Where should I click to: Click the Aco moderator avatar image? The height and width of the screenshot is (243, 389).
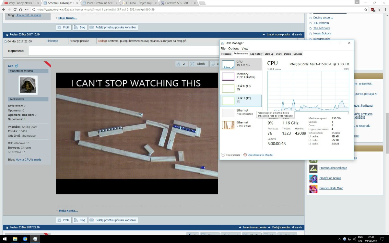28,85
